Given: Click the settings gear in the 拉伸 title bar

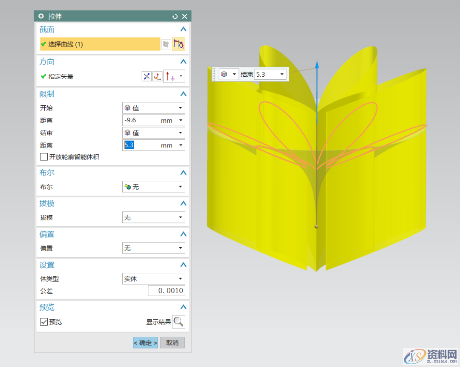Looking at the screenshot, I should [x=41, y=16].
